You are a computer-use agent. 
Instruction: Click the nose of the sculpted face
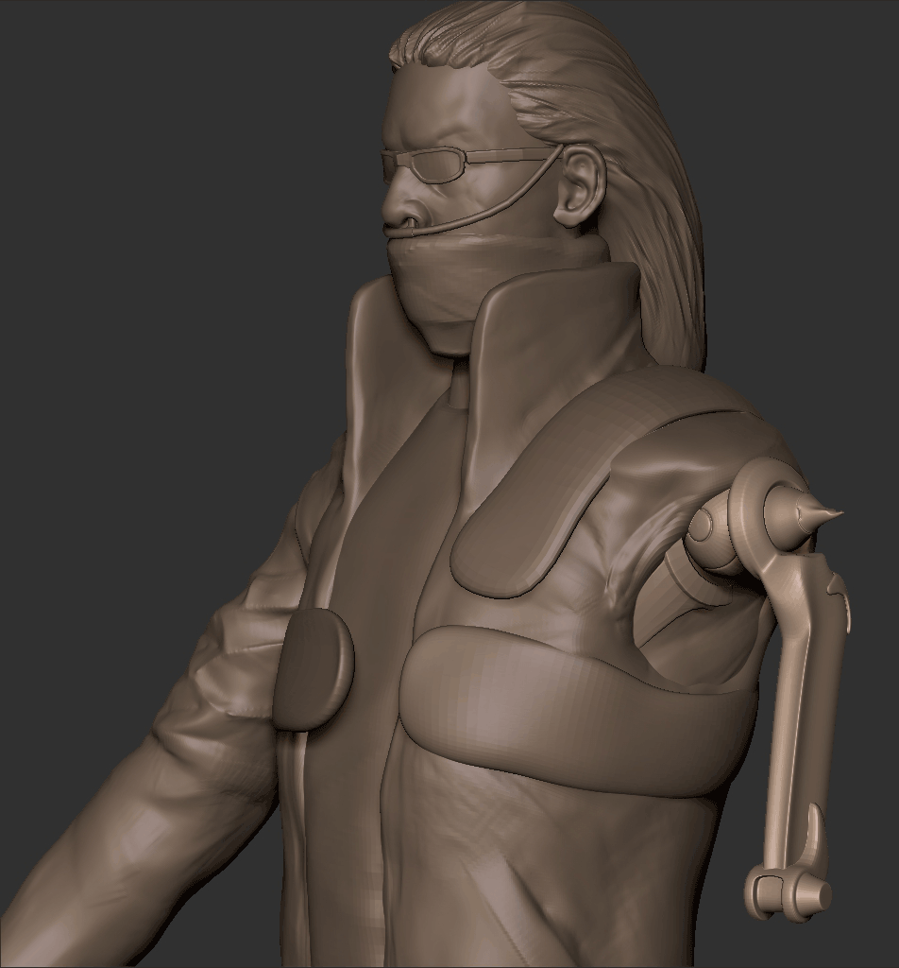[397, 203]
